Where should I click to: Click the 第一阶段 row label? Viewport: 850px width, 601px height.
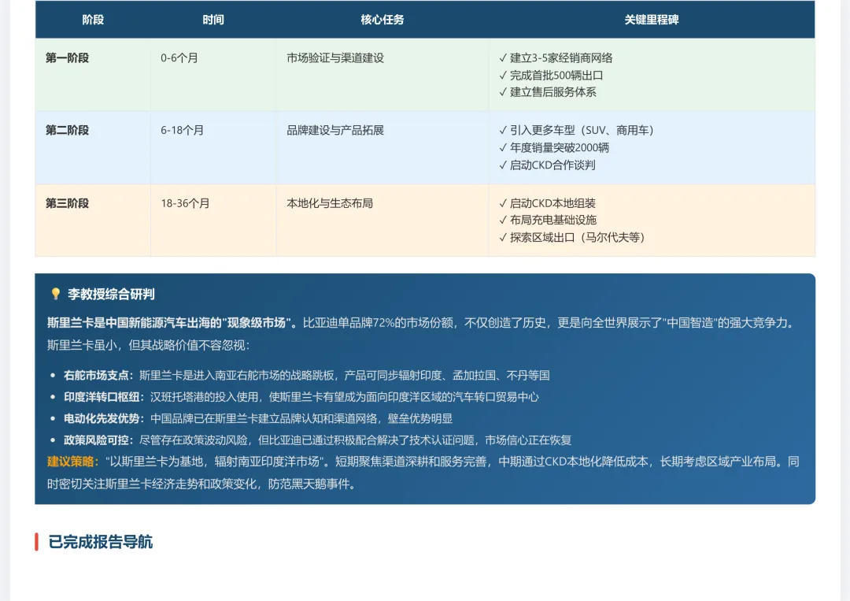click(67, 58)
